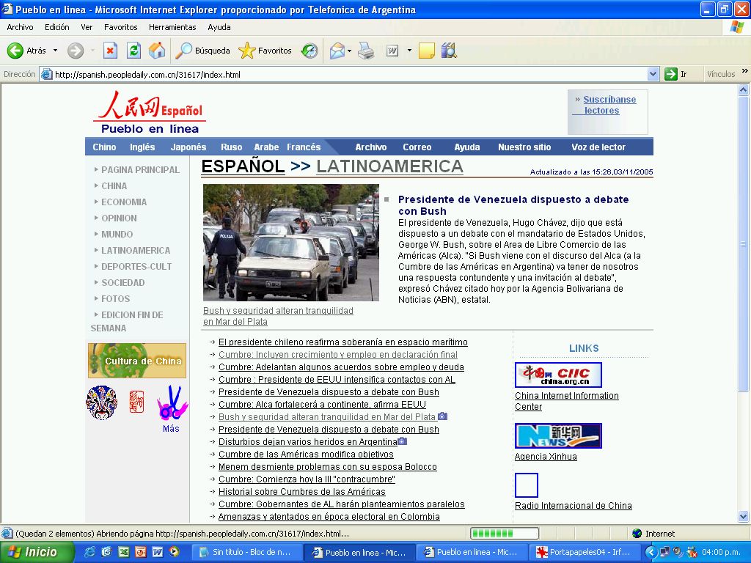
Task: Click the CIIC china.org.cn banner thumbnail
Action: [558, 375]
